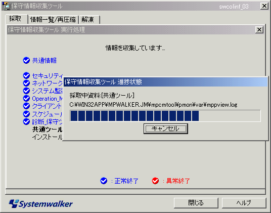This screenshot has height=213, width=271.
Task: Click the Operation_M item text
Action: 48,98
